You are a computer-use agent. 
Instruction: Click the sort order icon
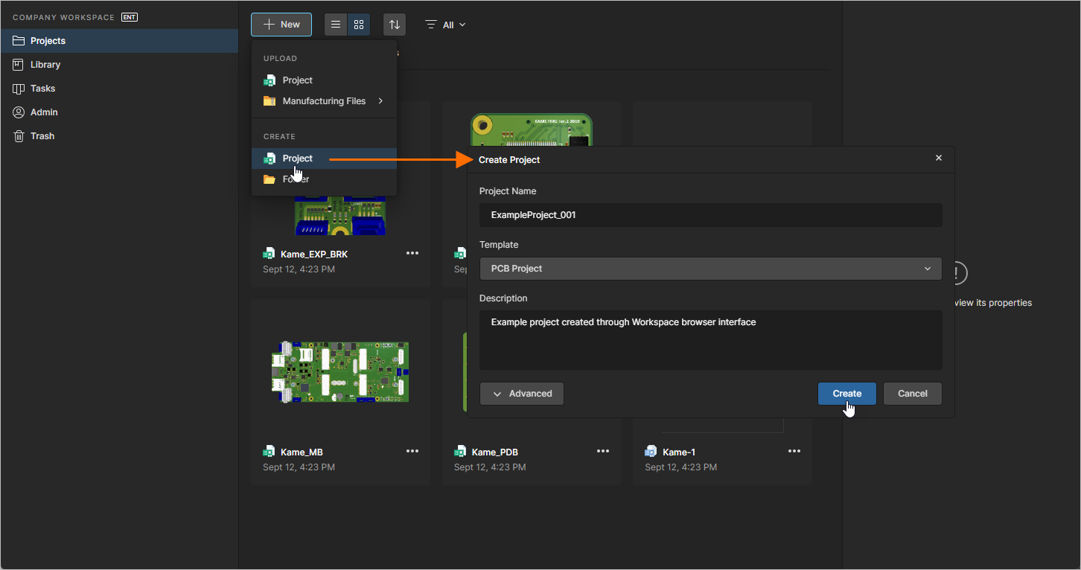(x=394, y=24)
